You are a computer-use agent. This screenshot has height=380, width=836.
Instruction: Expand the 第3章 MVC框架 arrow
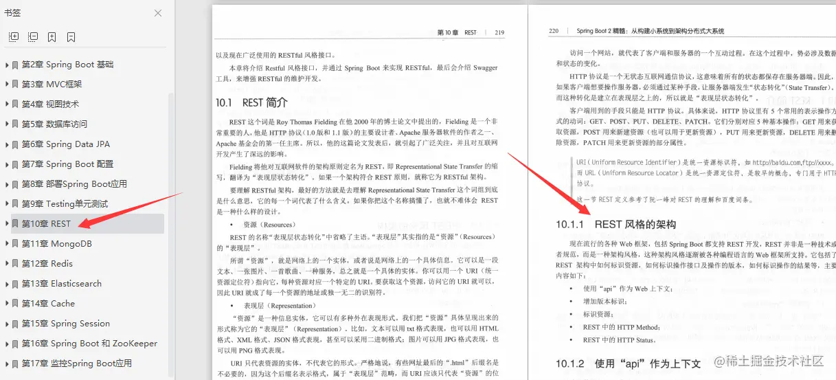click(x=7, y=85)
